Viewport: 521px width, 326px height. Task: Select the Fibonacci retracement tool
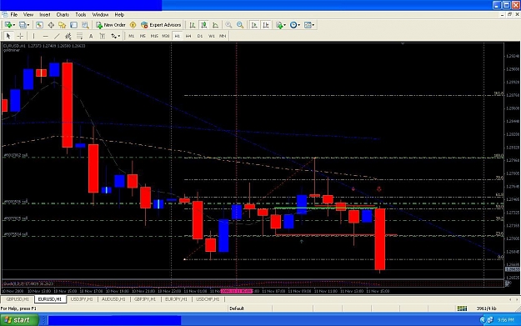pyautogui.click(x=79, y=36)
